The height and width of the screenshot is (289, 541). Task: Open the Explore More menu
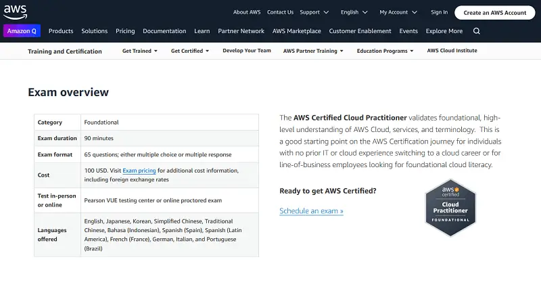point(444,31)
